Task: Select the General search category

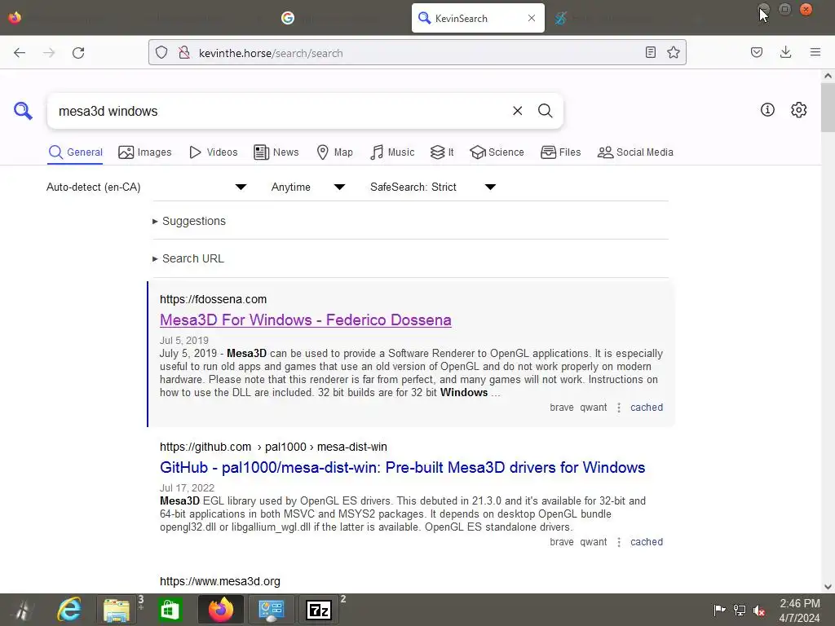Action: (75, 152)
